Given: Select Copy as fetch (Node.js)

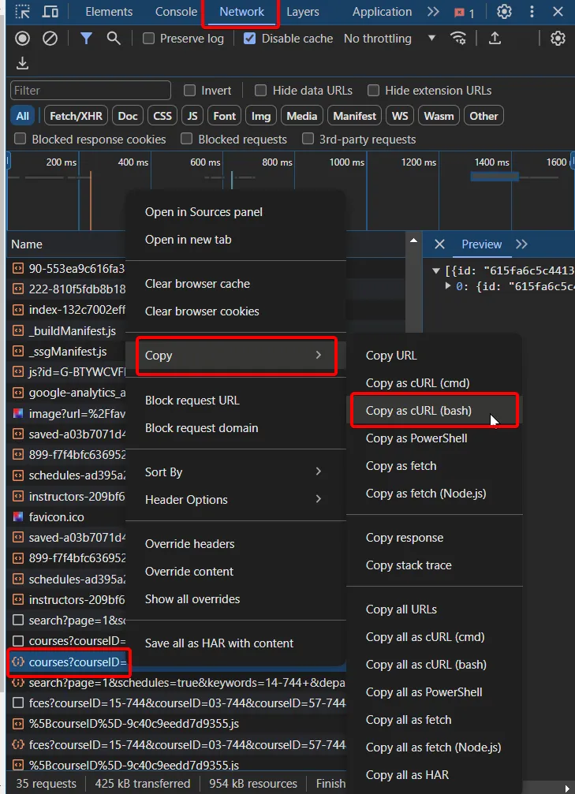Looking at the screenshot, I should click(x=434, y=494).
